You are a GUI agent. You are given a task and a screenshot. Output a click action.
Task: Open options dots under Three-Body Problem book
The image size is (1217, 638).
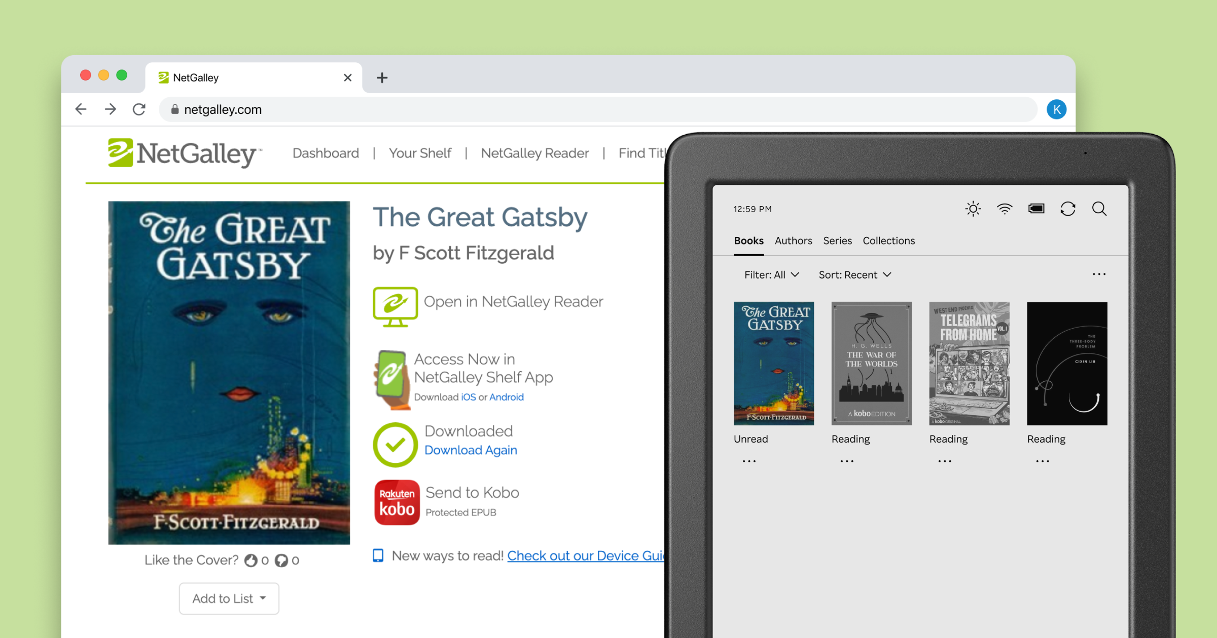click(x=1043, y=461)
